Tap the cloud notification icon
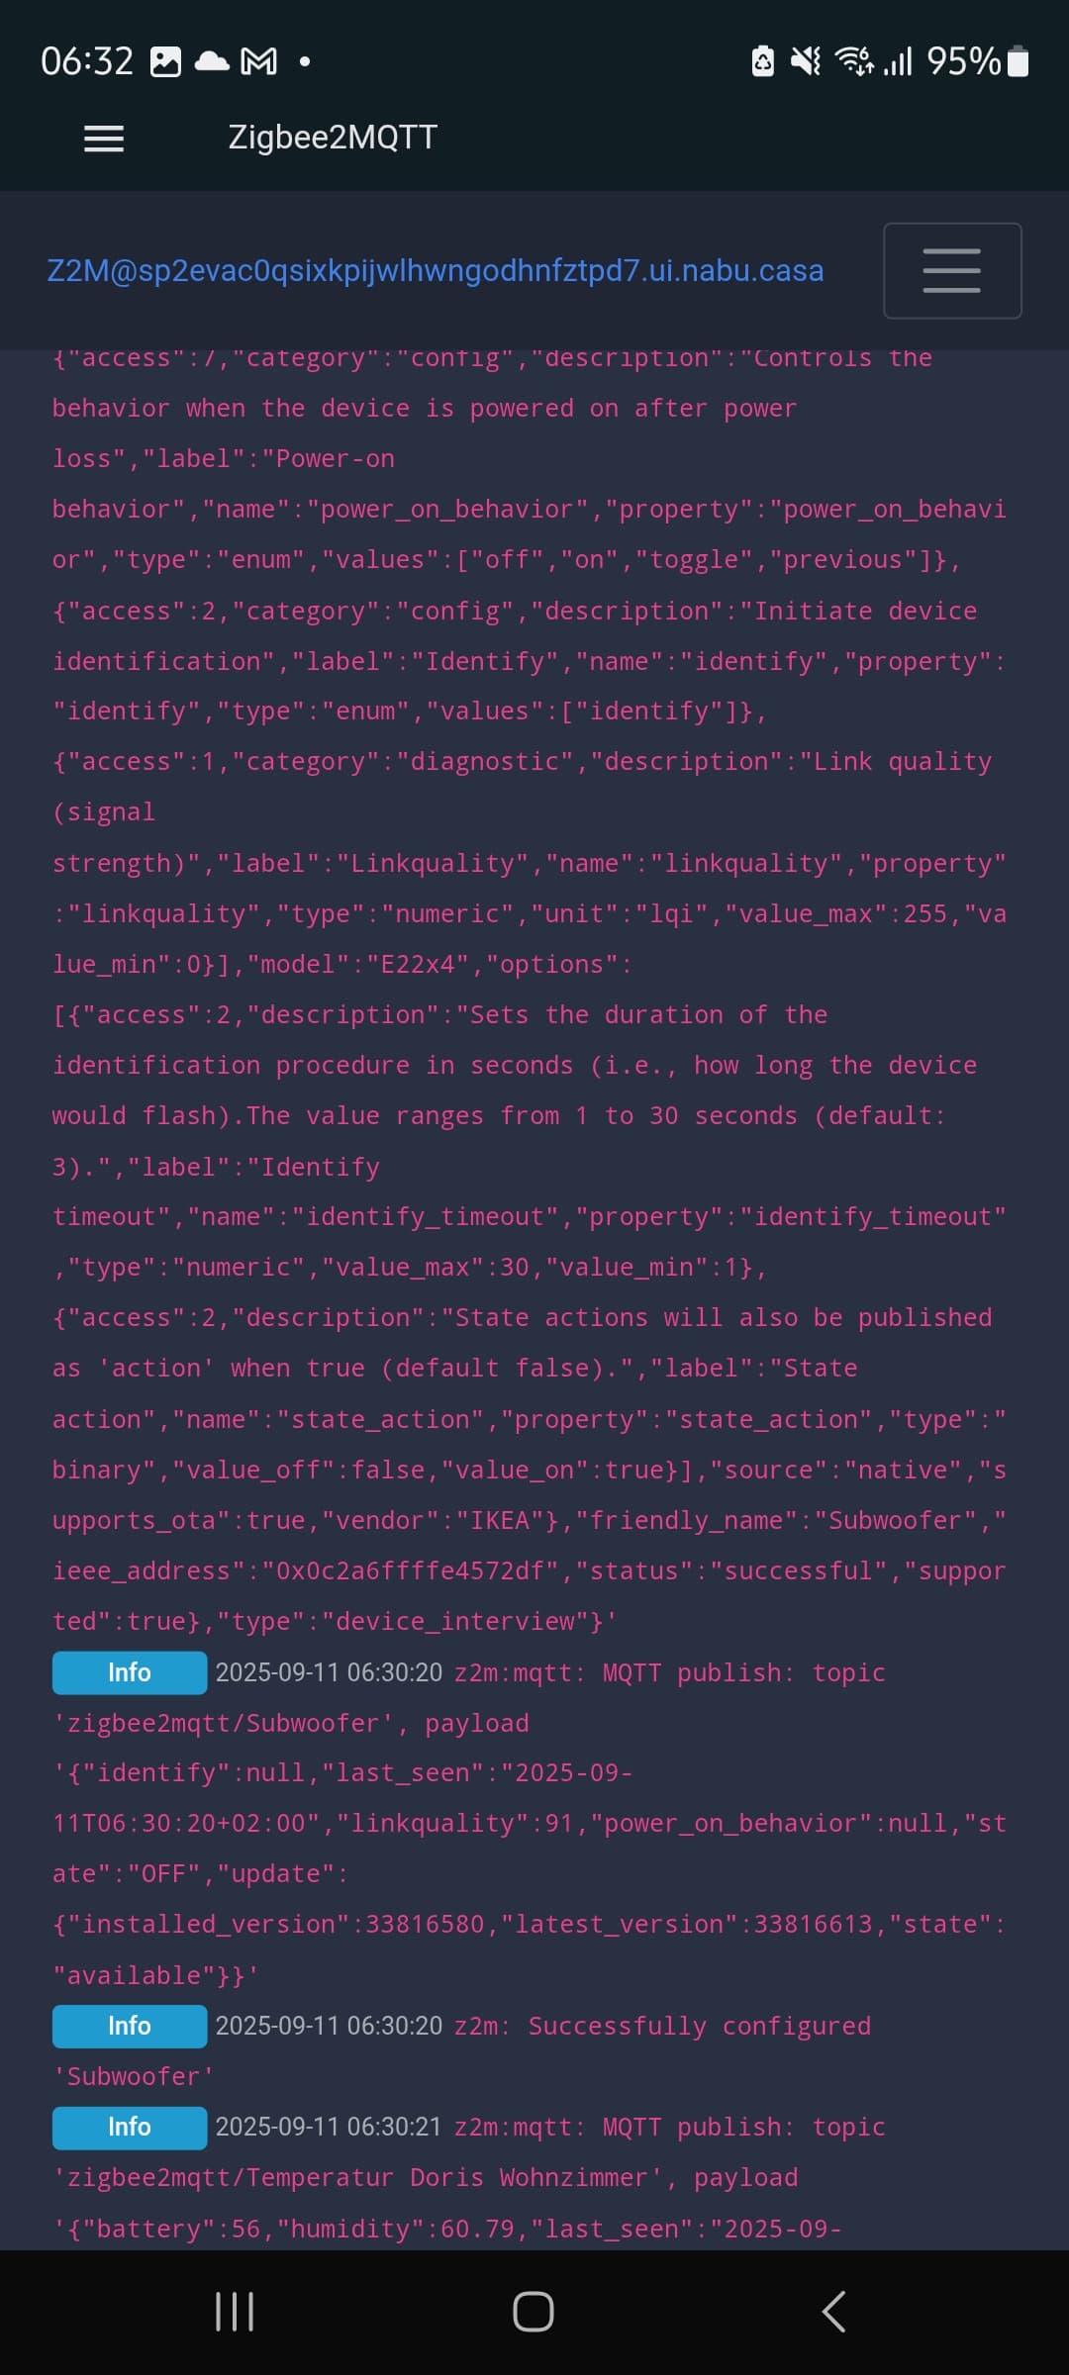This screenshot has height=2375, width=1069. (212, 62)
